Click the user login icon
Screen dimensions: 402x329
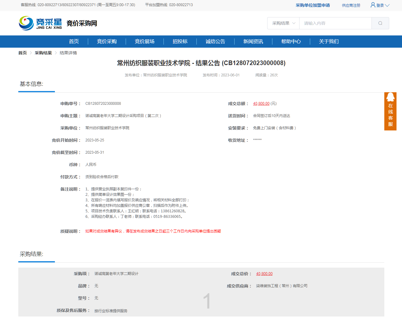point(373,5)
